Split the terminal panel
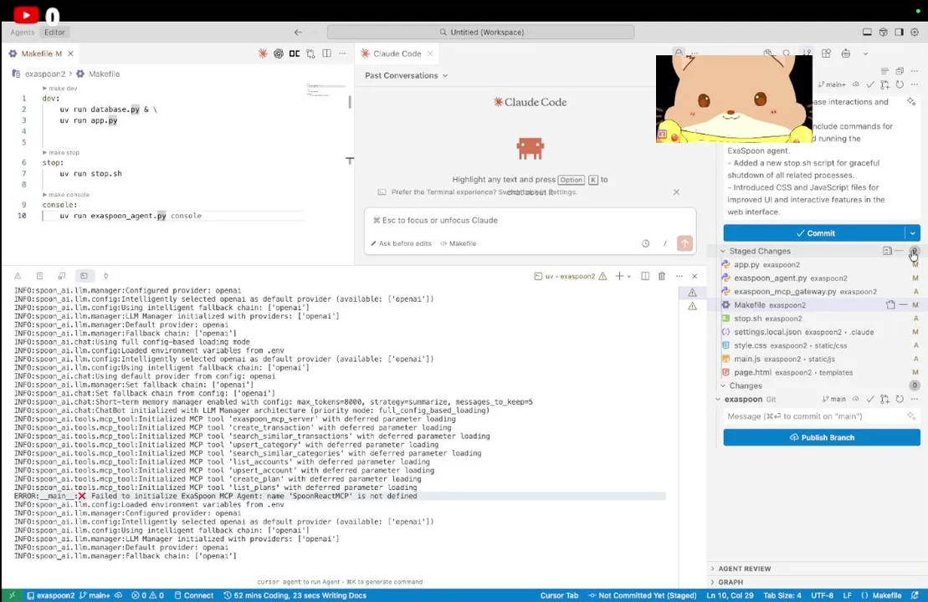This screenshot has width=928, height=602. pos(645,276)
